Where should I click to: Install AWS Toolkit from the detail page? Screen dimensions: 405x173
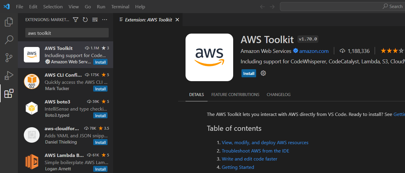click(x=249, y=73)
